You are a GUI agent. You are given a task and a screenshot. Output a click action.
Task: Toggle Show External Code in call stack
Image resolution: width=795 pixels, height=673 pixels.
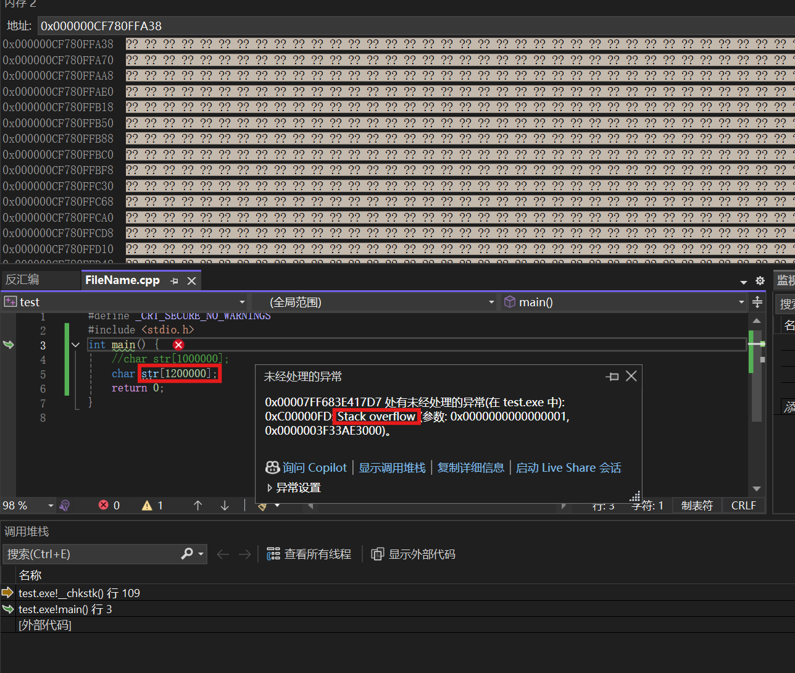click(x=414, y=554)
